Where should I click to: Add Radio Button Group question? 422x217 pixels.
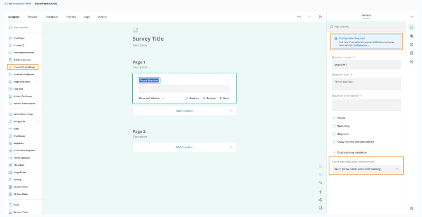(23, 114)
